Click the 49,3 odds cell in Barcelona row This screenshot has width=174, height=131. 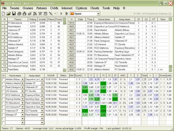[97, 103]
